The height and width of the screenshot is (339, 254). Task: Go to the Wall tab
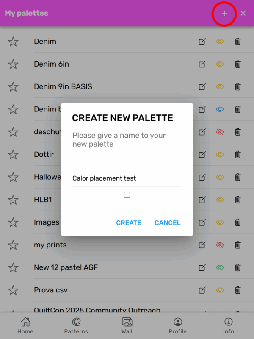click(127, 325)
